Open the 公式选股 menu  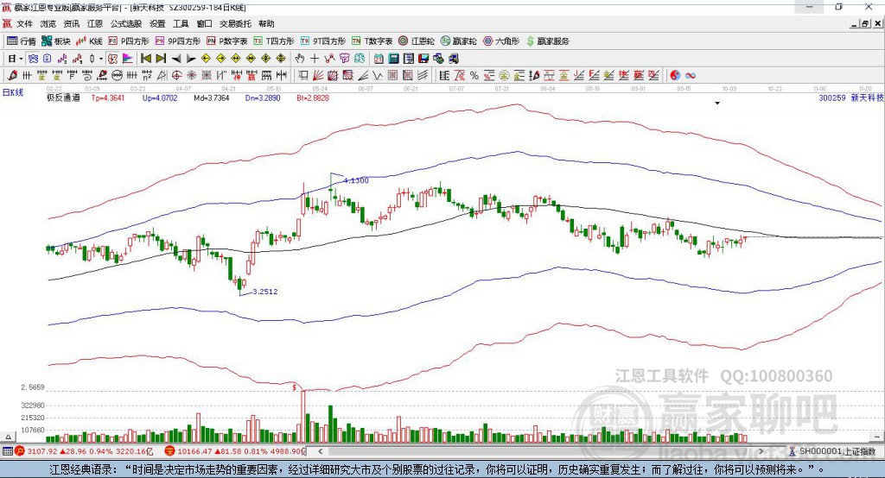pyautogui.click(x=126, y=23)
